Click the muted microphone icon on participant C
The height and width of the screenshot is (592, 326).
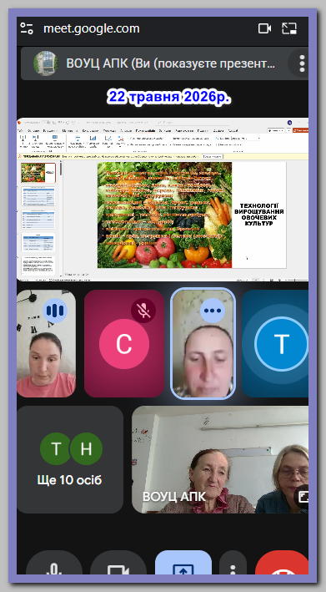[x=143, y=311]
